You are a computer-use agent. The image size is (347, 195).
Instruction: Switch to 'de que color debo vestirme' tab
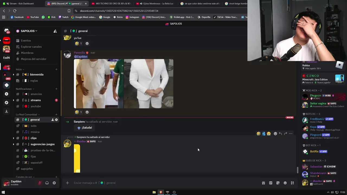pyautogui.click(x=200, y=4)
